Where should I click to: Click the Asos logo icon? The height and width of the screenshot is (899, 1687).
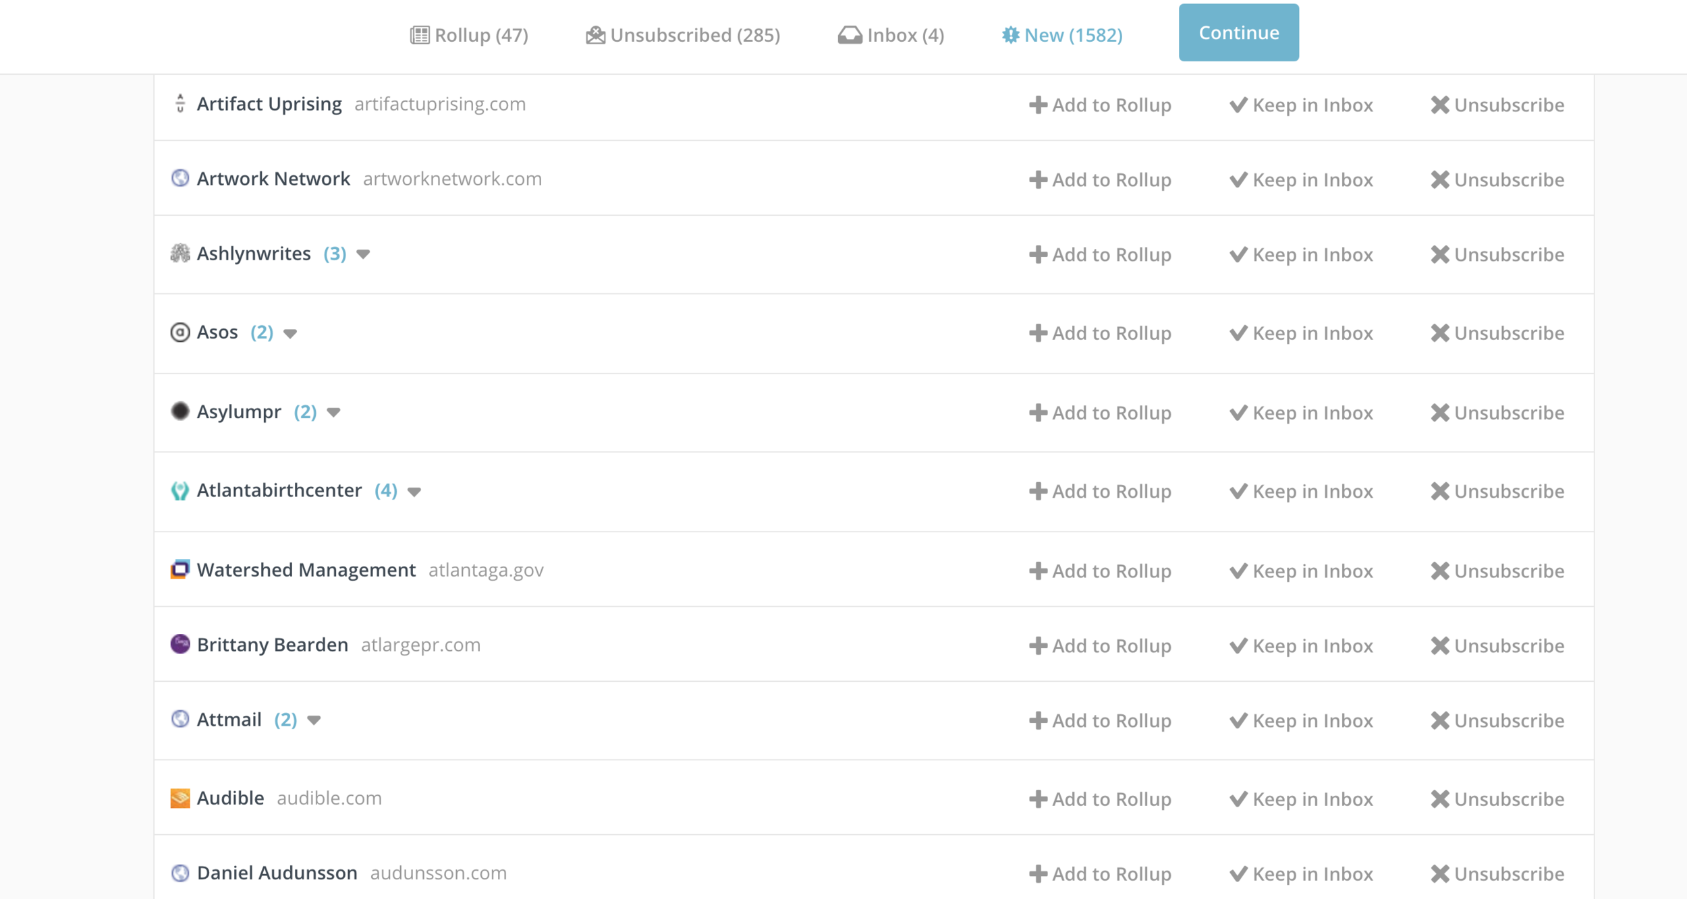[180, 332]
